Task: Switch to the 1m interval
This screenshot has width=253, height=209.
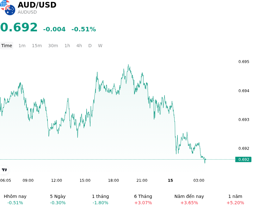Action: coord(22,46)
